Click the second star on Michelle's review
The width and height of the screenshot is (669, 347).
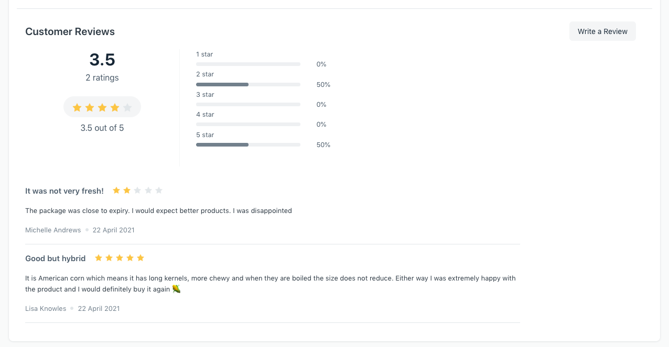click(126, 190)
